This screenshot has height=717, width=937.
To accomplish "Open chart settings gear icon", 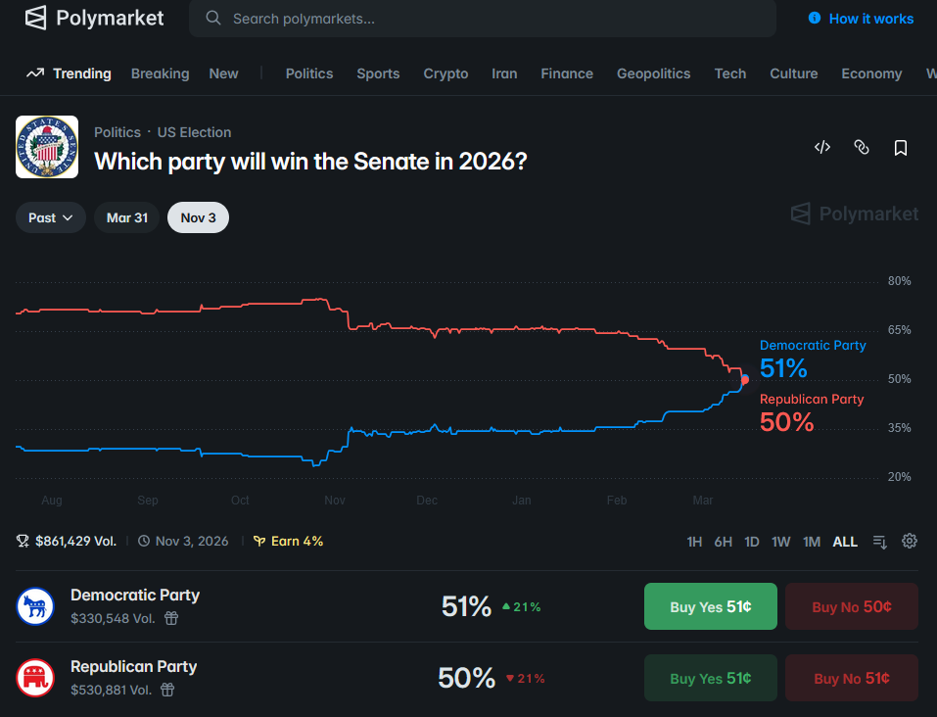I will click(x=910, y=542).
